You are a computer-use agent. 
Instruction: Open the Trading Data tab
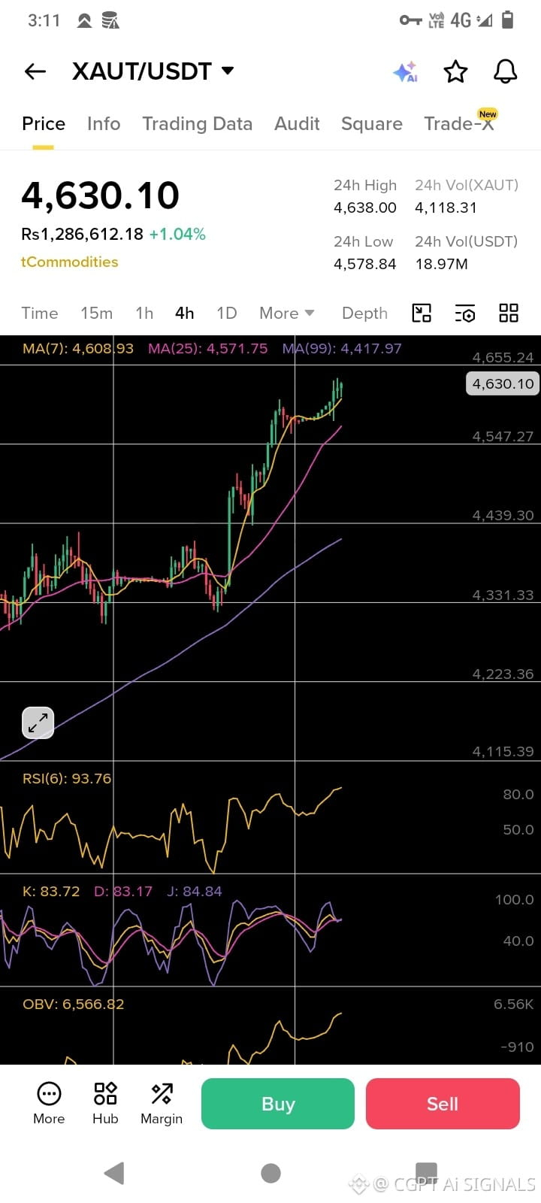198,124
